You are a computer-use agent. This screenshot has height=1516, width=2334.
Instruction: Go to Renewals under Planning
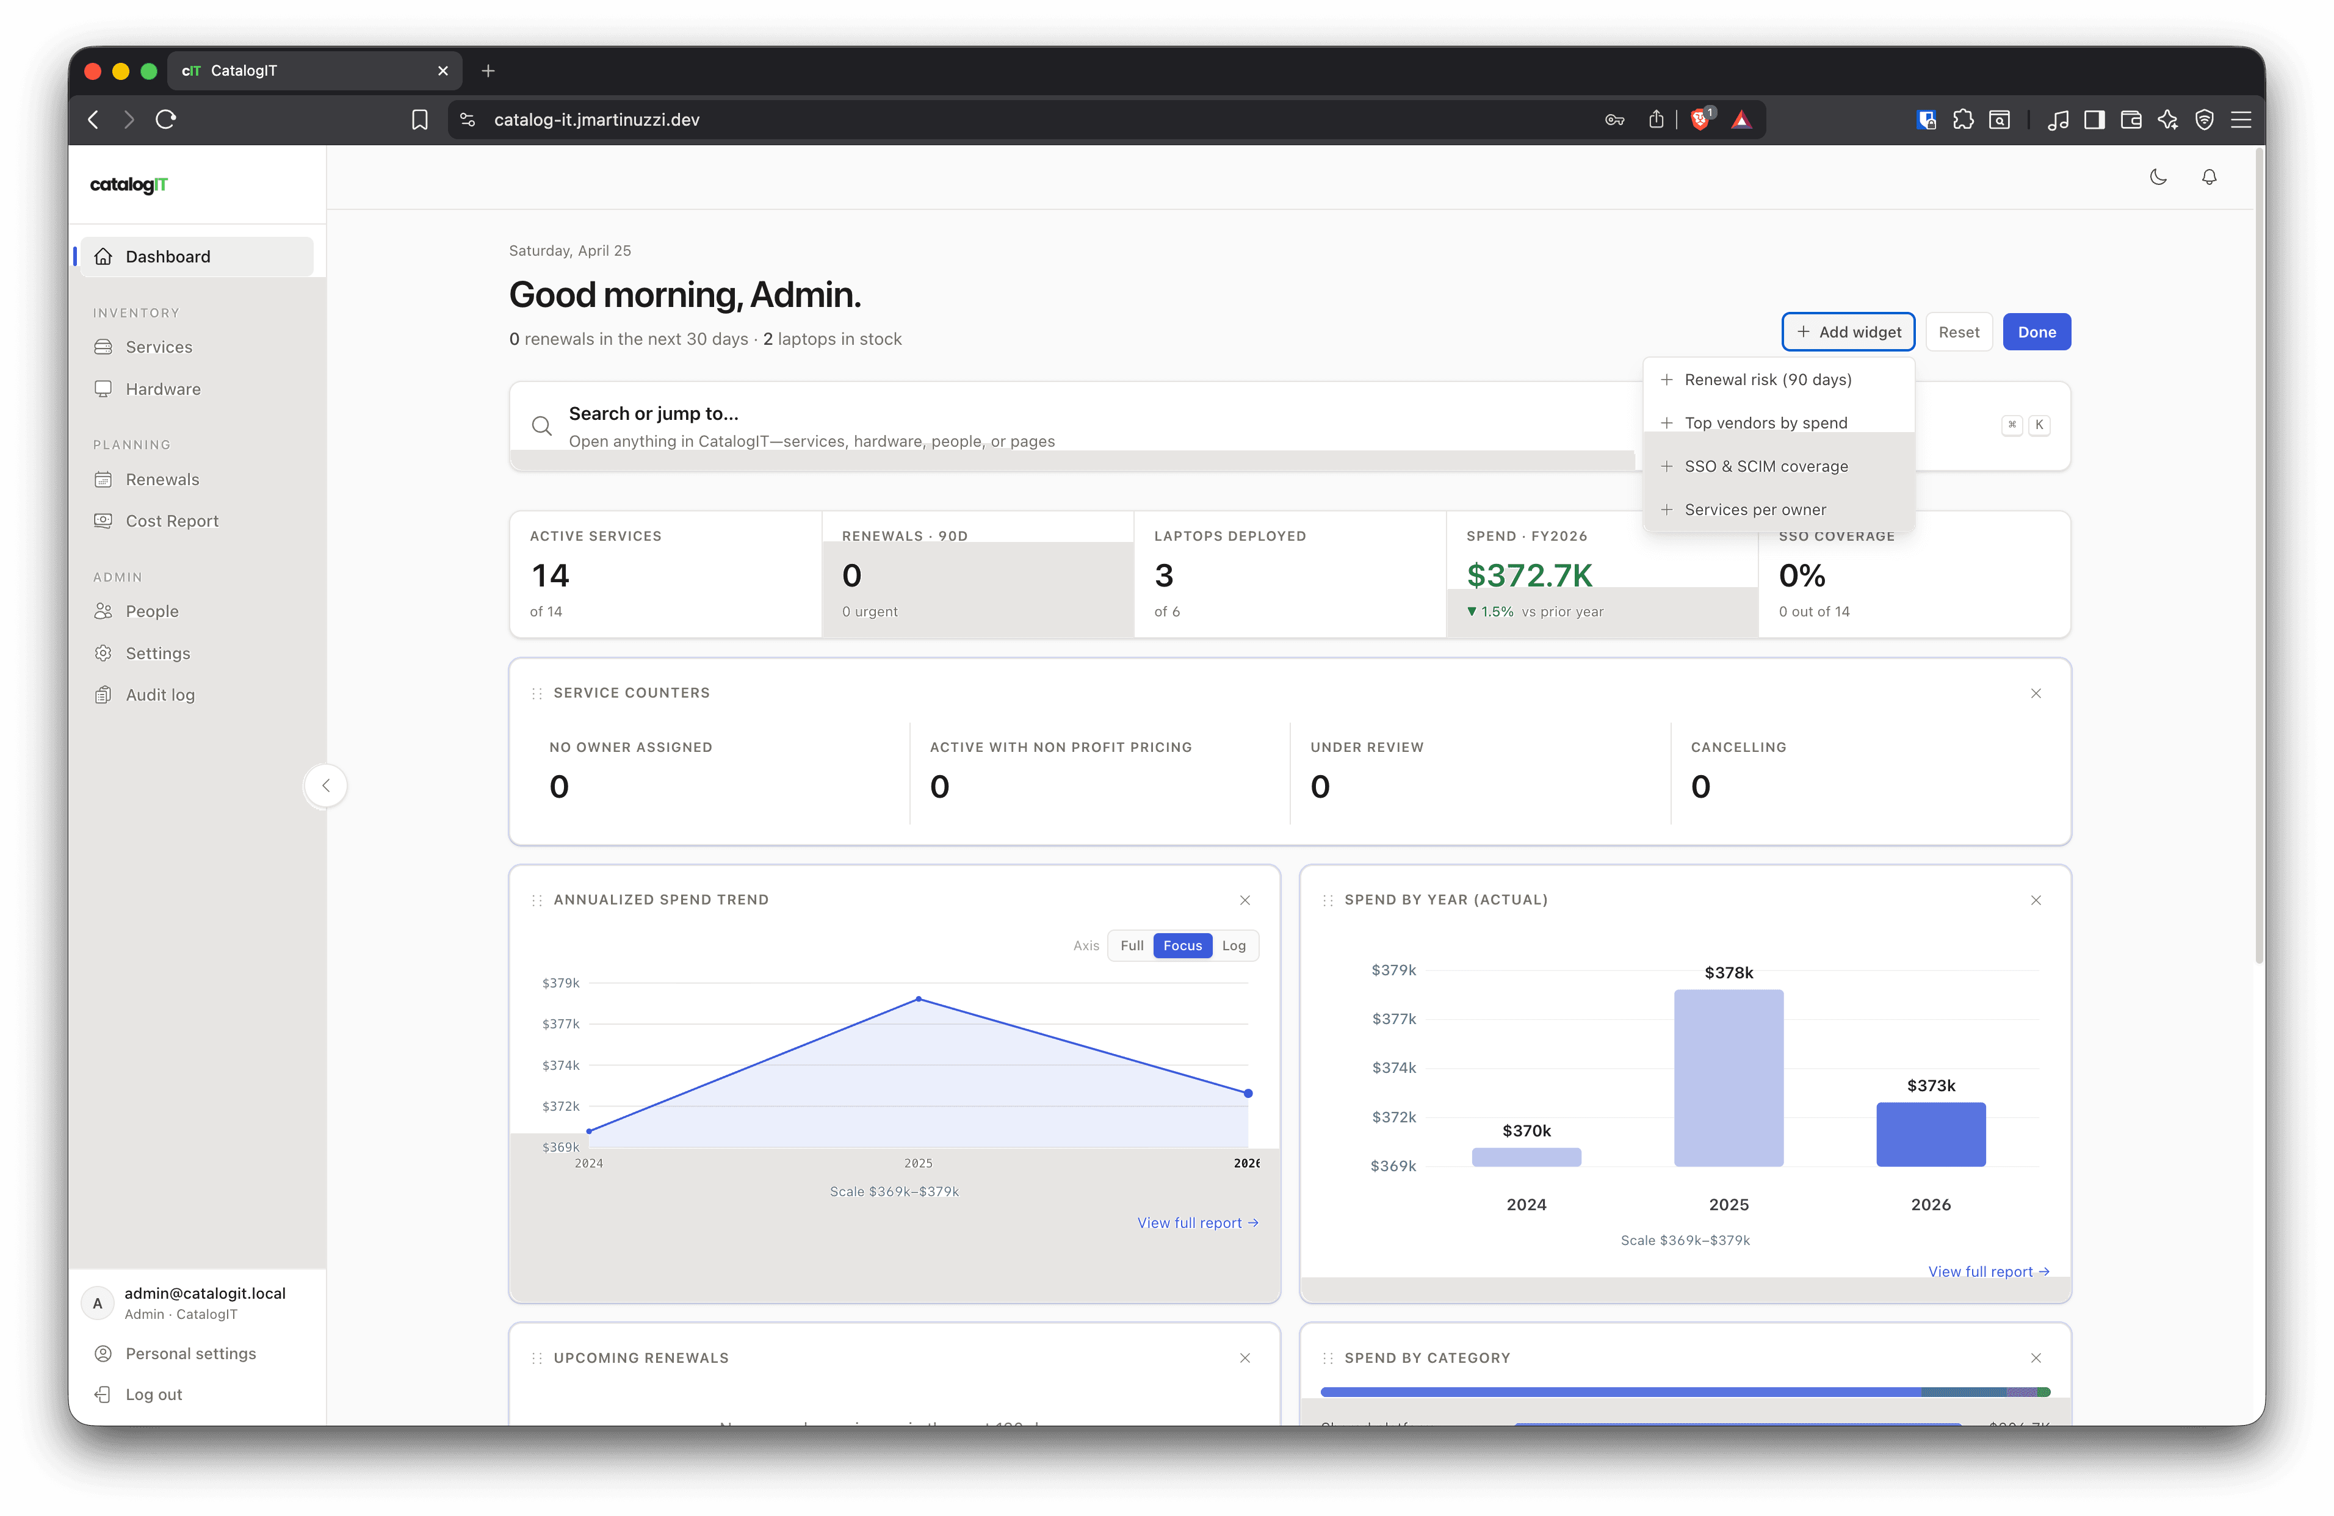pyautogui.click(x=197, y=480)
